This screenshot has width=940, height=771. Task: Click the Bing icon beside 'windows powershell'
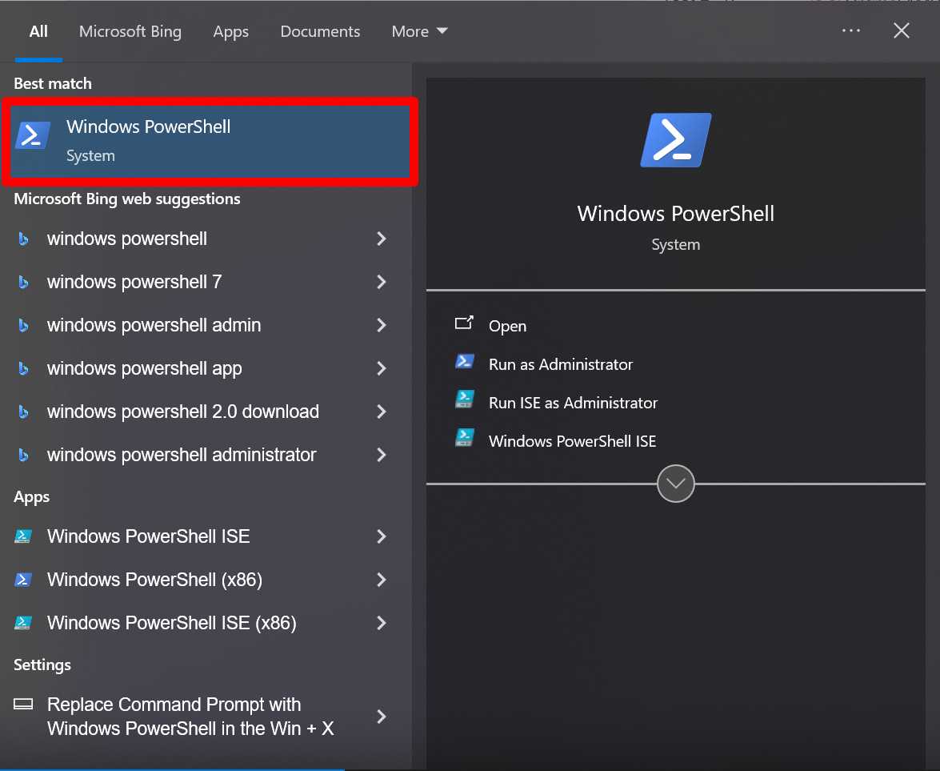(23, 239)
